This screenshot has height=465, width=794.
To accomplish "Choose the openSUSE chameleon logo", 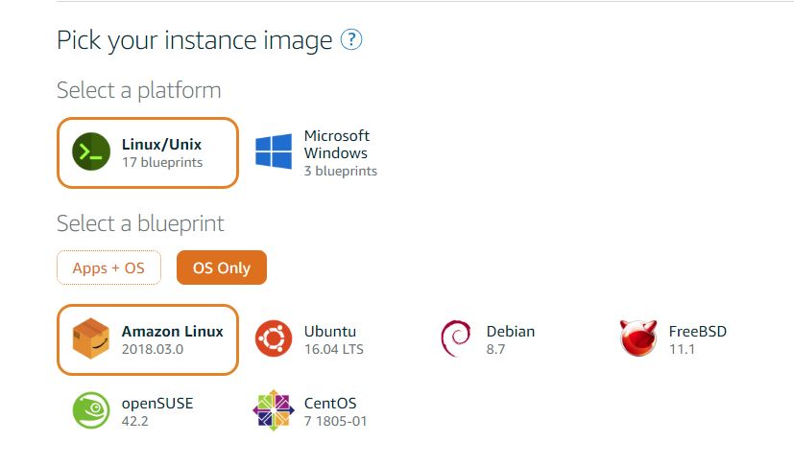I will pyautogui.click(x=91, y=410).
